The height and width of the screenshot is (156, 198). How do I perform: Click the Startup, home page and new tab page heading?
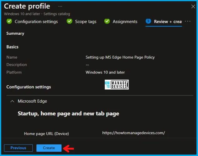[68, 114]
